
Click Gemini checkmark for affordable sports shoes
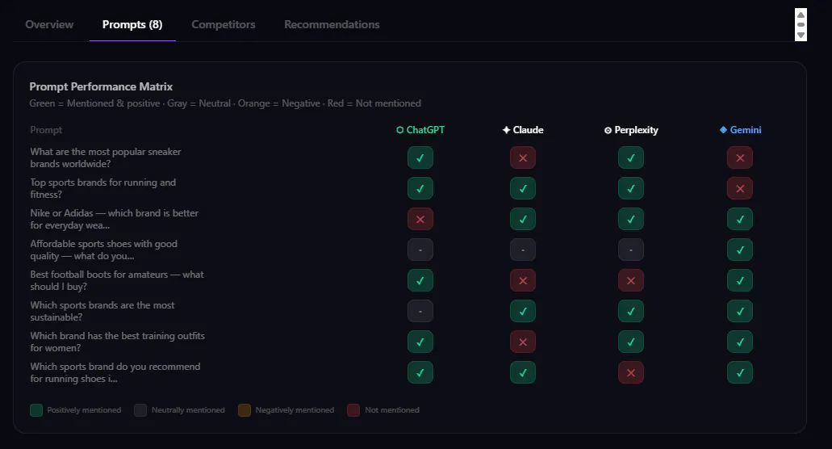(740, 250)
